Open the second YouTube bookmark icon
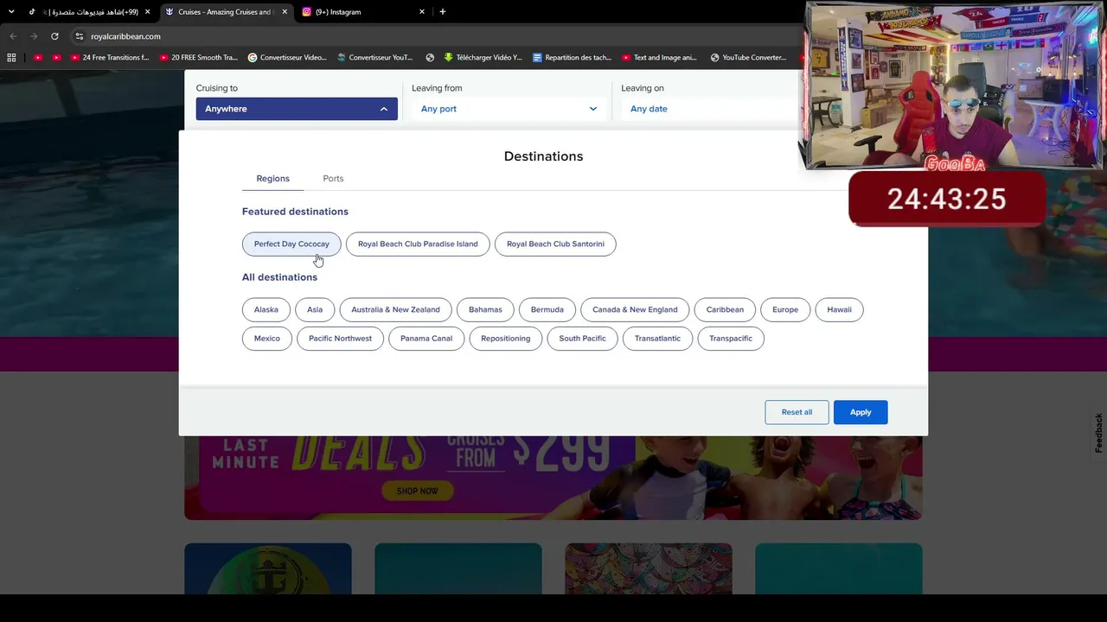 (56, 58)
